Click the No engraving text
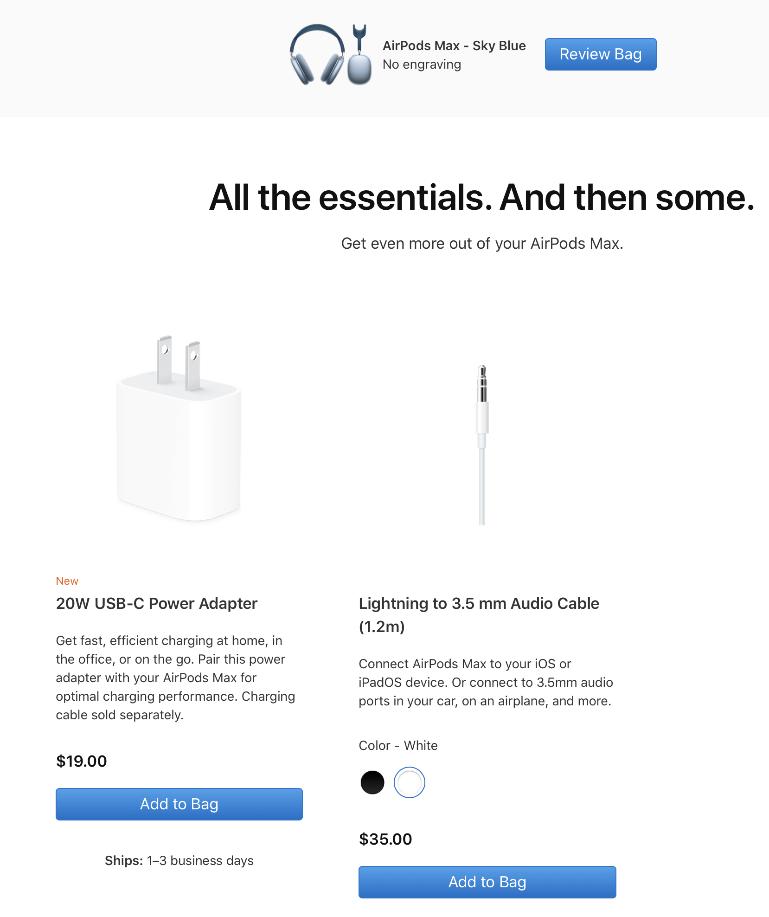Image resolution: width=769 pixels, height=917 pixels. pos(422,65)
